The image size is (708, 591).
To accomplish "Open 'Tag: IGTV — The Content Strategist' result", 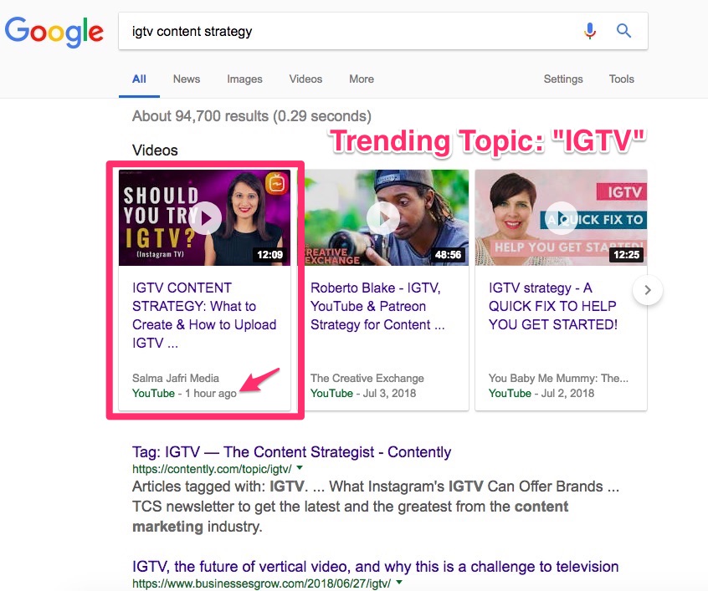I will coord(292,451).
